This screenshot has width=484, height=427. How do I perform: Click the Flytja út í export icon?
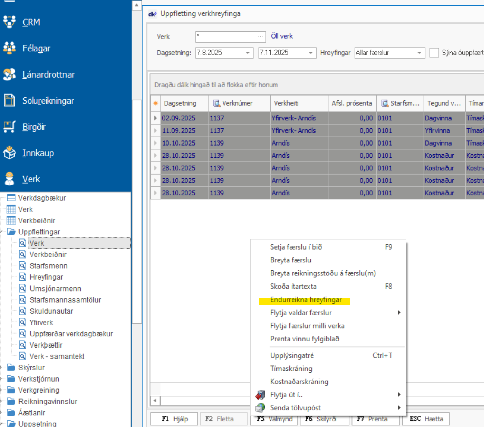pyautogui.click(x=260, y=395)
